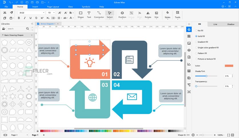Click the presentation play icon in status bar
239x138 pixels.
[x=193, y=135]
